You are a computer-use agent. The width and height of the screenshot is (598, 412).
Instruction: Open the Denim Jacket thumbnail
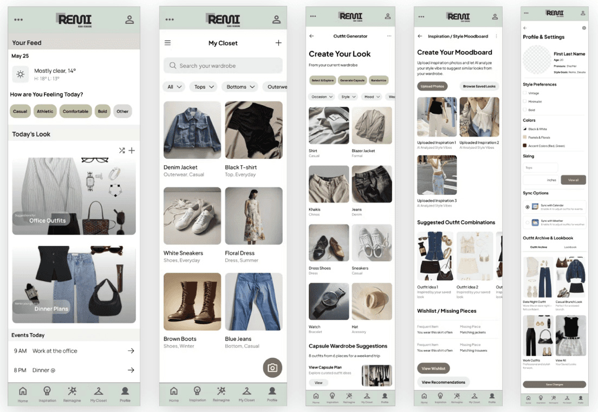[x=192, y=130]
